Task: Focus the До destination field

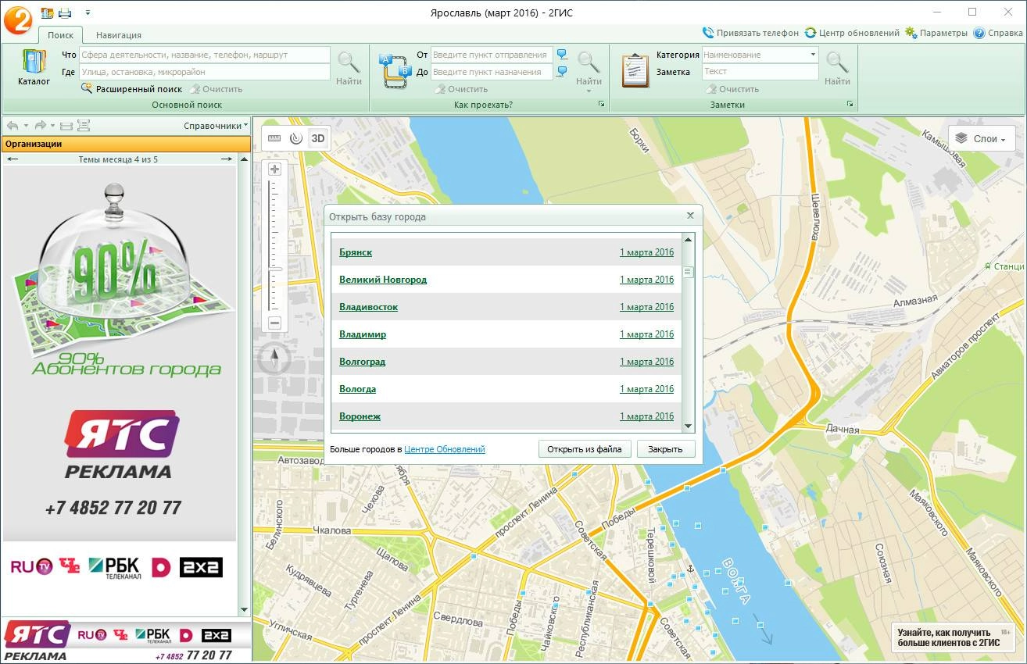Action: pyautogui.click(x=492, y=72)
